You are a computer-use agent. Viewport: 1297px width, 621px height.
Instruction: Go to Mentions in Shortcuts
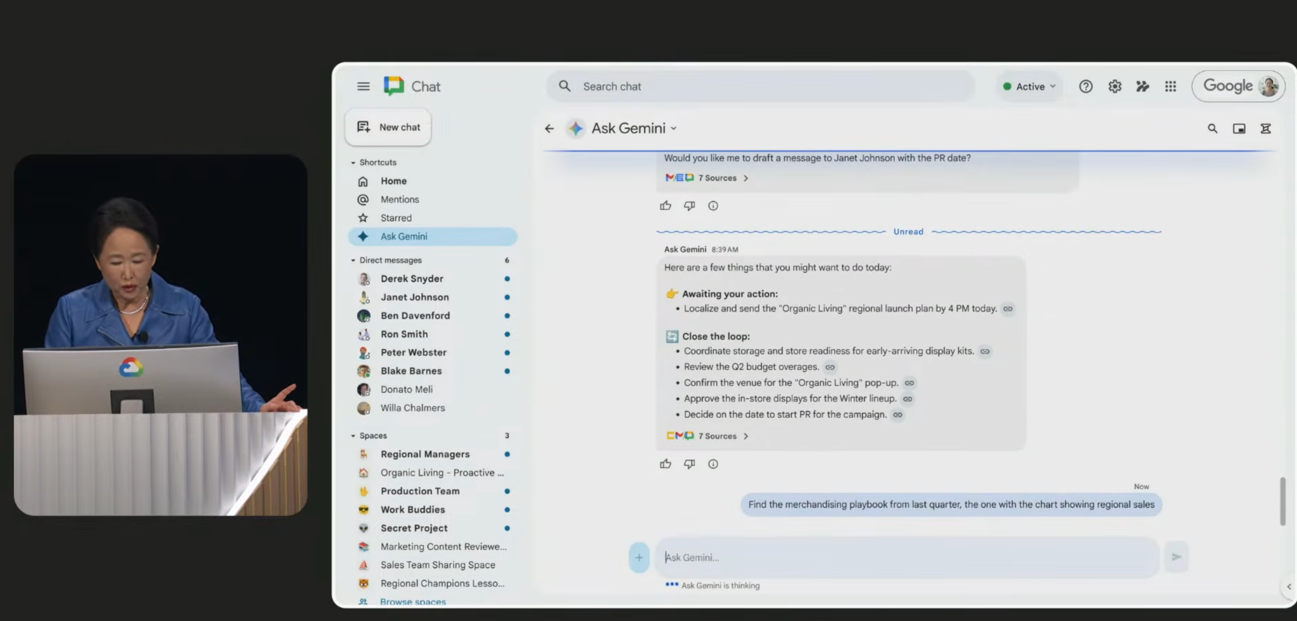click(400, 200)
